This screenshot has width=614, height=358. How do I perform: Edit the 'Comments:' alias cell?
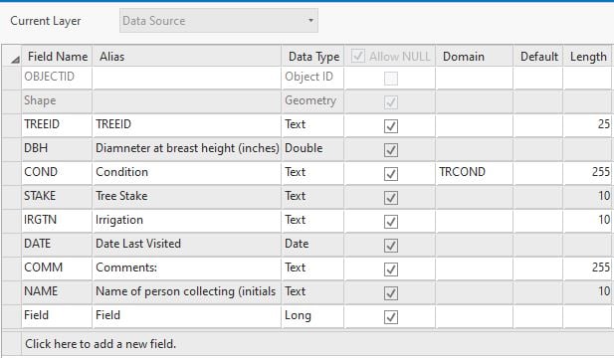(187, 268)
